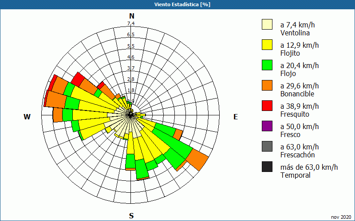Image resolution: width=355 pixels, height=221 pixels.
Task: Click the Frescachón gray legend swatch
Action: point(267,146)
